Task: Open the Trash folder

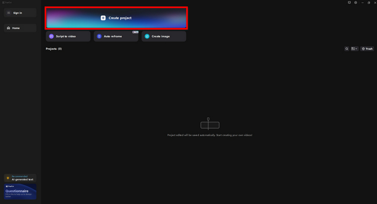Action: click(x=367, y=49)
